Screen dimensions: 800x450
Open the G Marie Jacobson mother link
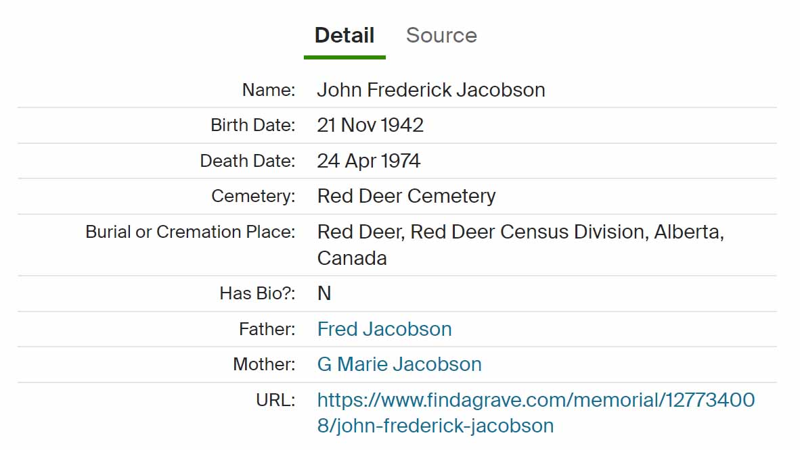click(399, 364)
